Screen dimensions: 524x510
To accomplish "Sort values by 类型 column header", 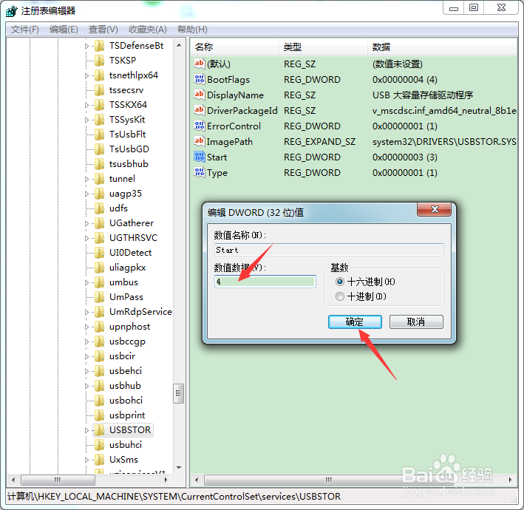I will (323, 47).
